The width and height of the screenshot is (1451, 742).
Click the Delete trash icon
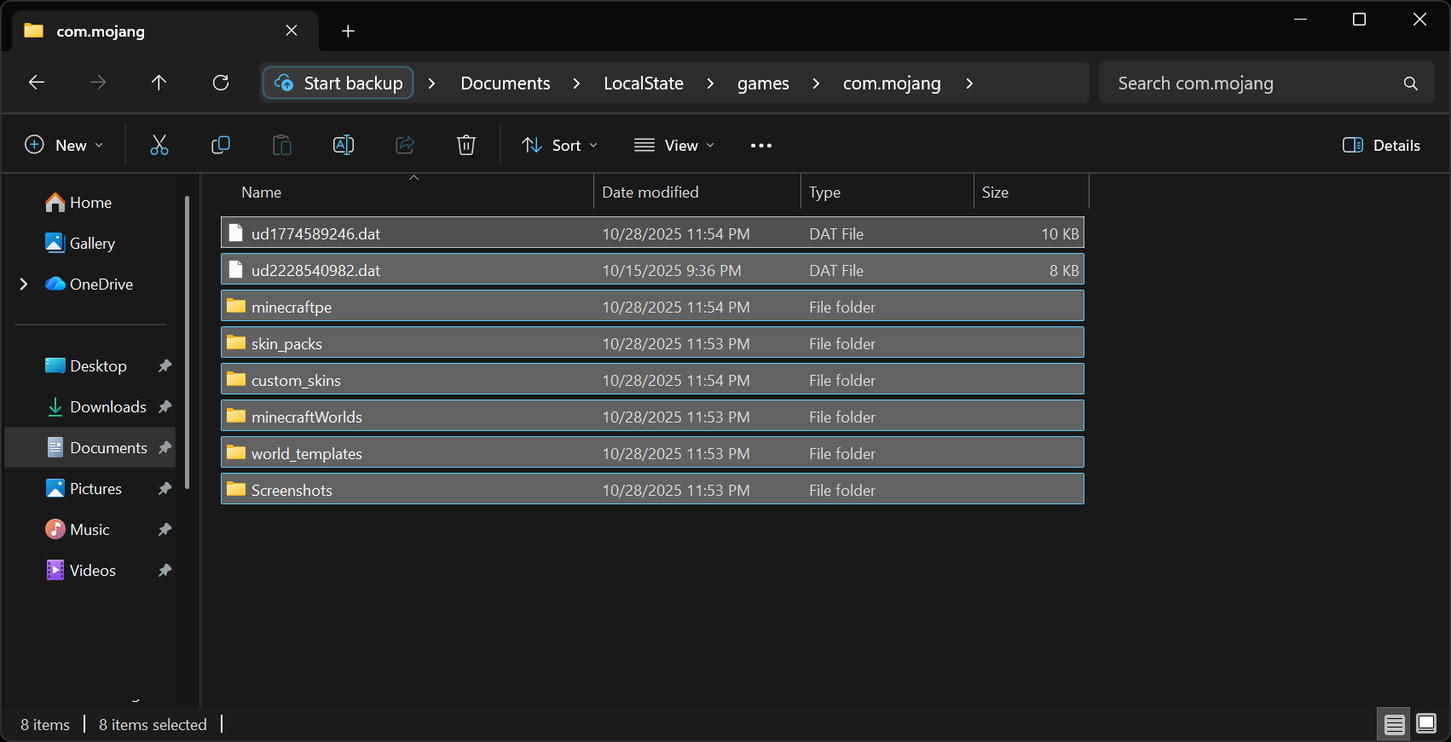coord(466,145)
